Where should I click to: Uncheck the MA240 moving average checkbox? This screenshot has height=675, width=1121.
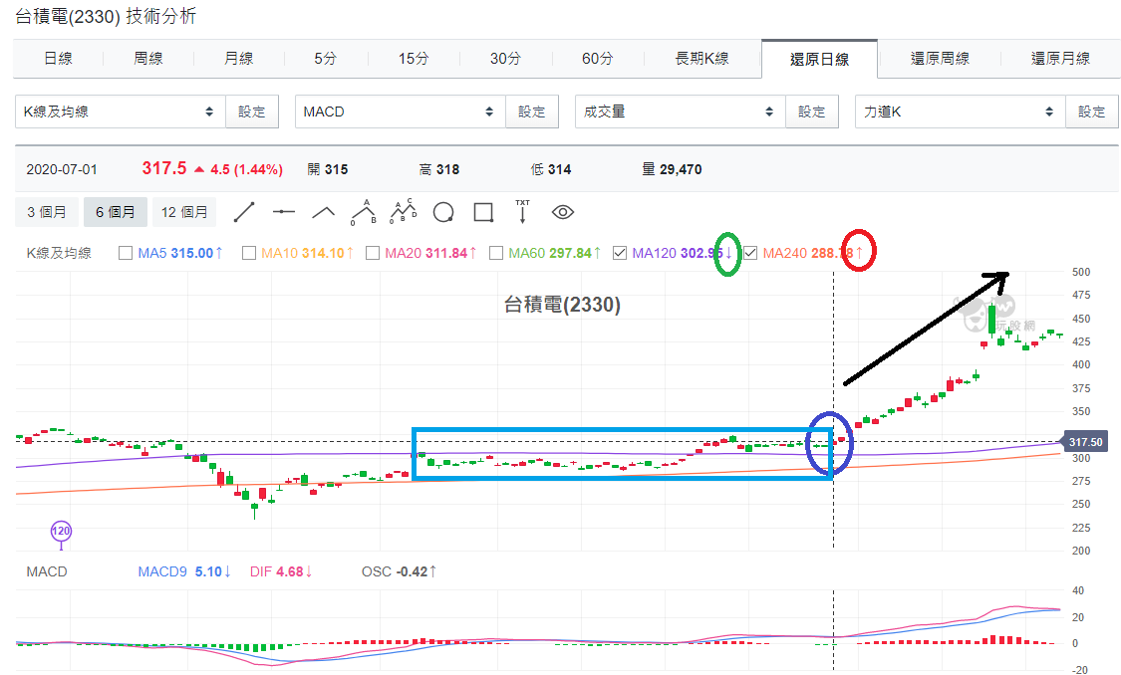(750, 253)
